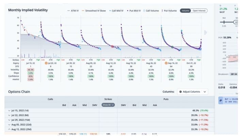This screenshot has height=138, width=241.
Task: Select the Volume view tab
Action: tap(186, 11)
